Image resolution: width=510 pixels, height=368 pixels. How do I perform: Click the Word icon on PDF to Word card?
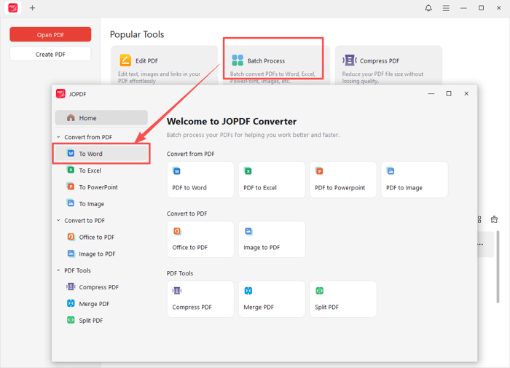[176, 171]
